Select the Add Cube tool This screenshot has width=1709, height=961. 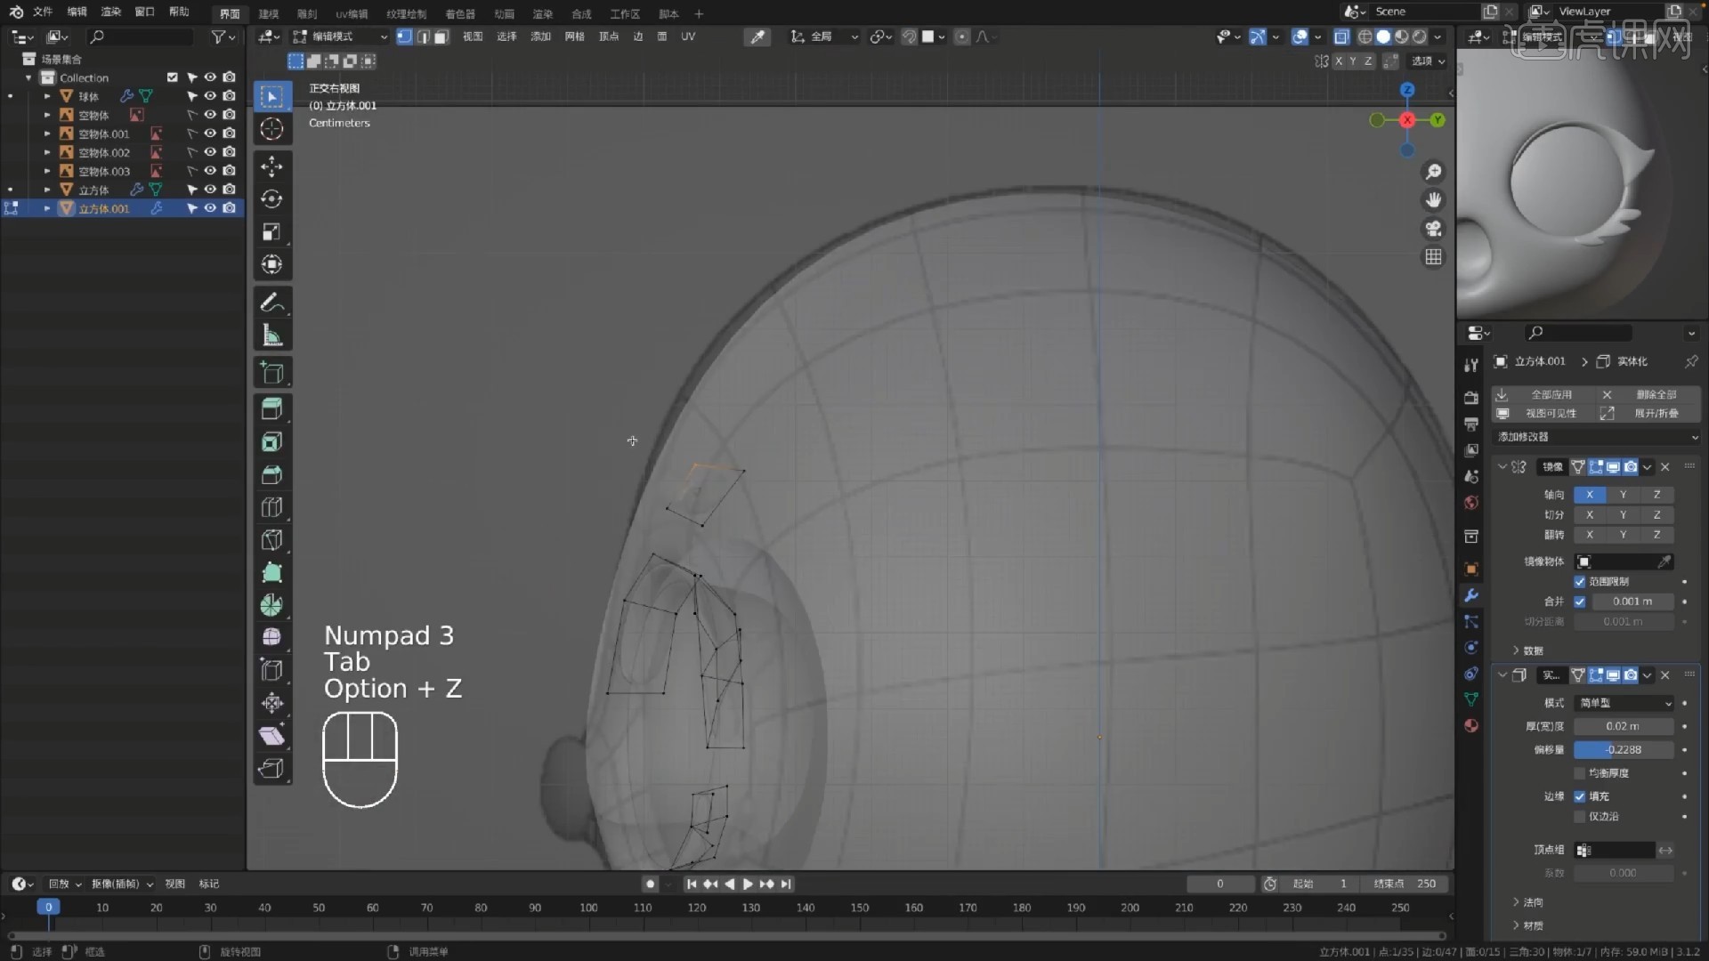[271, 373]
